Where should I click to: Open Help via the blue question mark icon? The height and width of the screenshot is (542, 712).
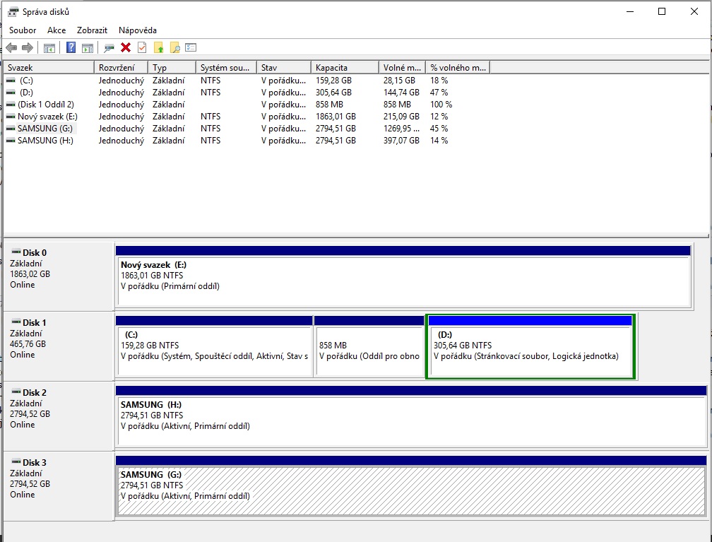point(71,48)
